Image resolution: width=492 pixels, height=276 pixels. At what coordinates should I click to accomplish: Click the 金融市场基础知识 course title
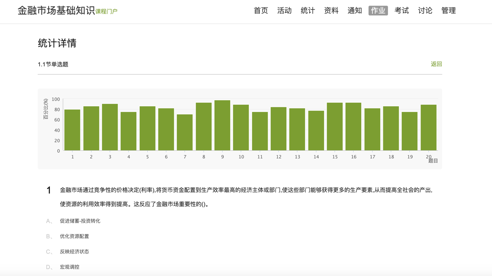pyautogui.click(x=56, y=11)
